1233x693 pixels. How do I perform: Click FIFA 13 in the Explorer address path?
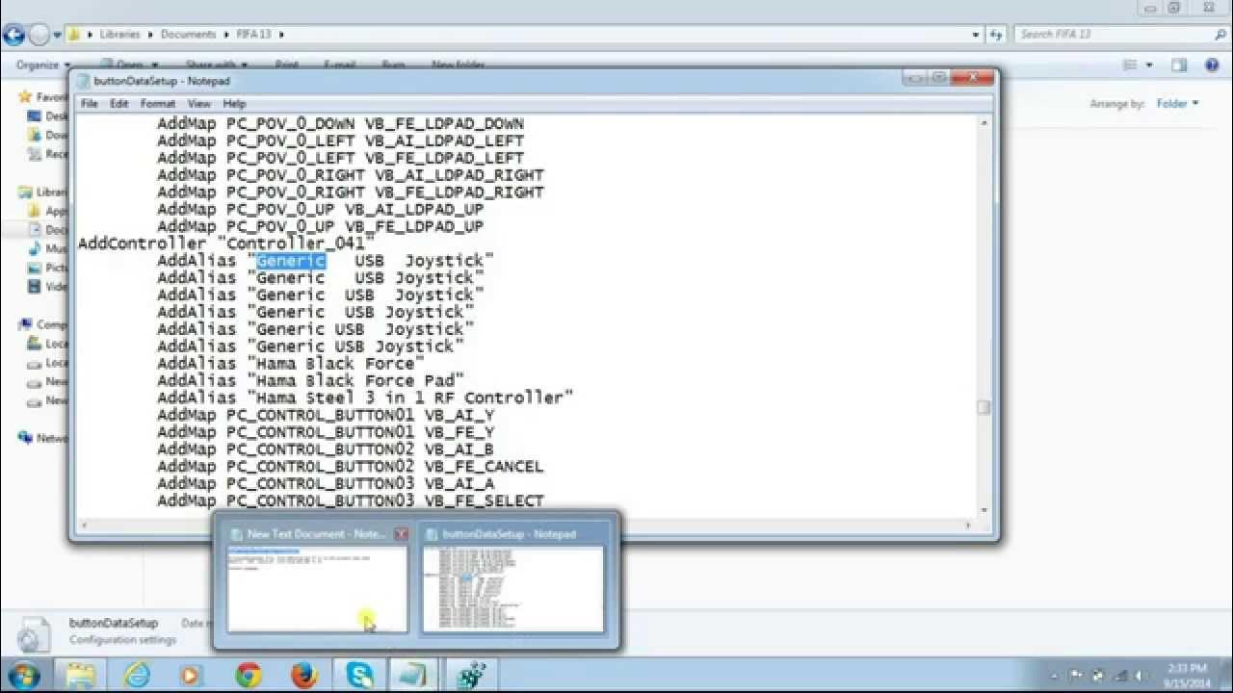pyautogui.click(x=254, y=35)
